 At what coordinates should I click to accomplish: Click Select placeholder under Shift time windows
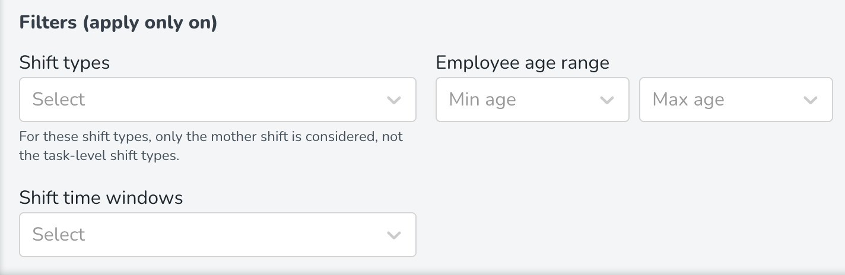click(x=59, y=235)
